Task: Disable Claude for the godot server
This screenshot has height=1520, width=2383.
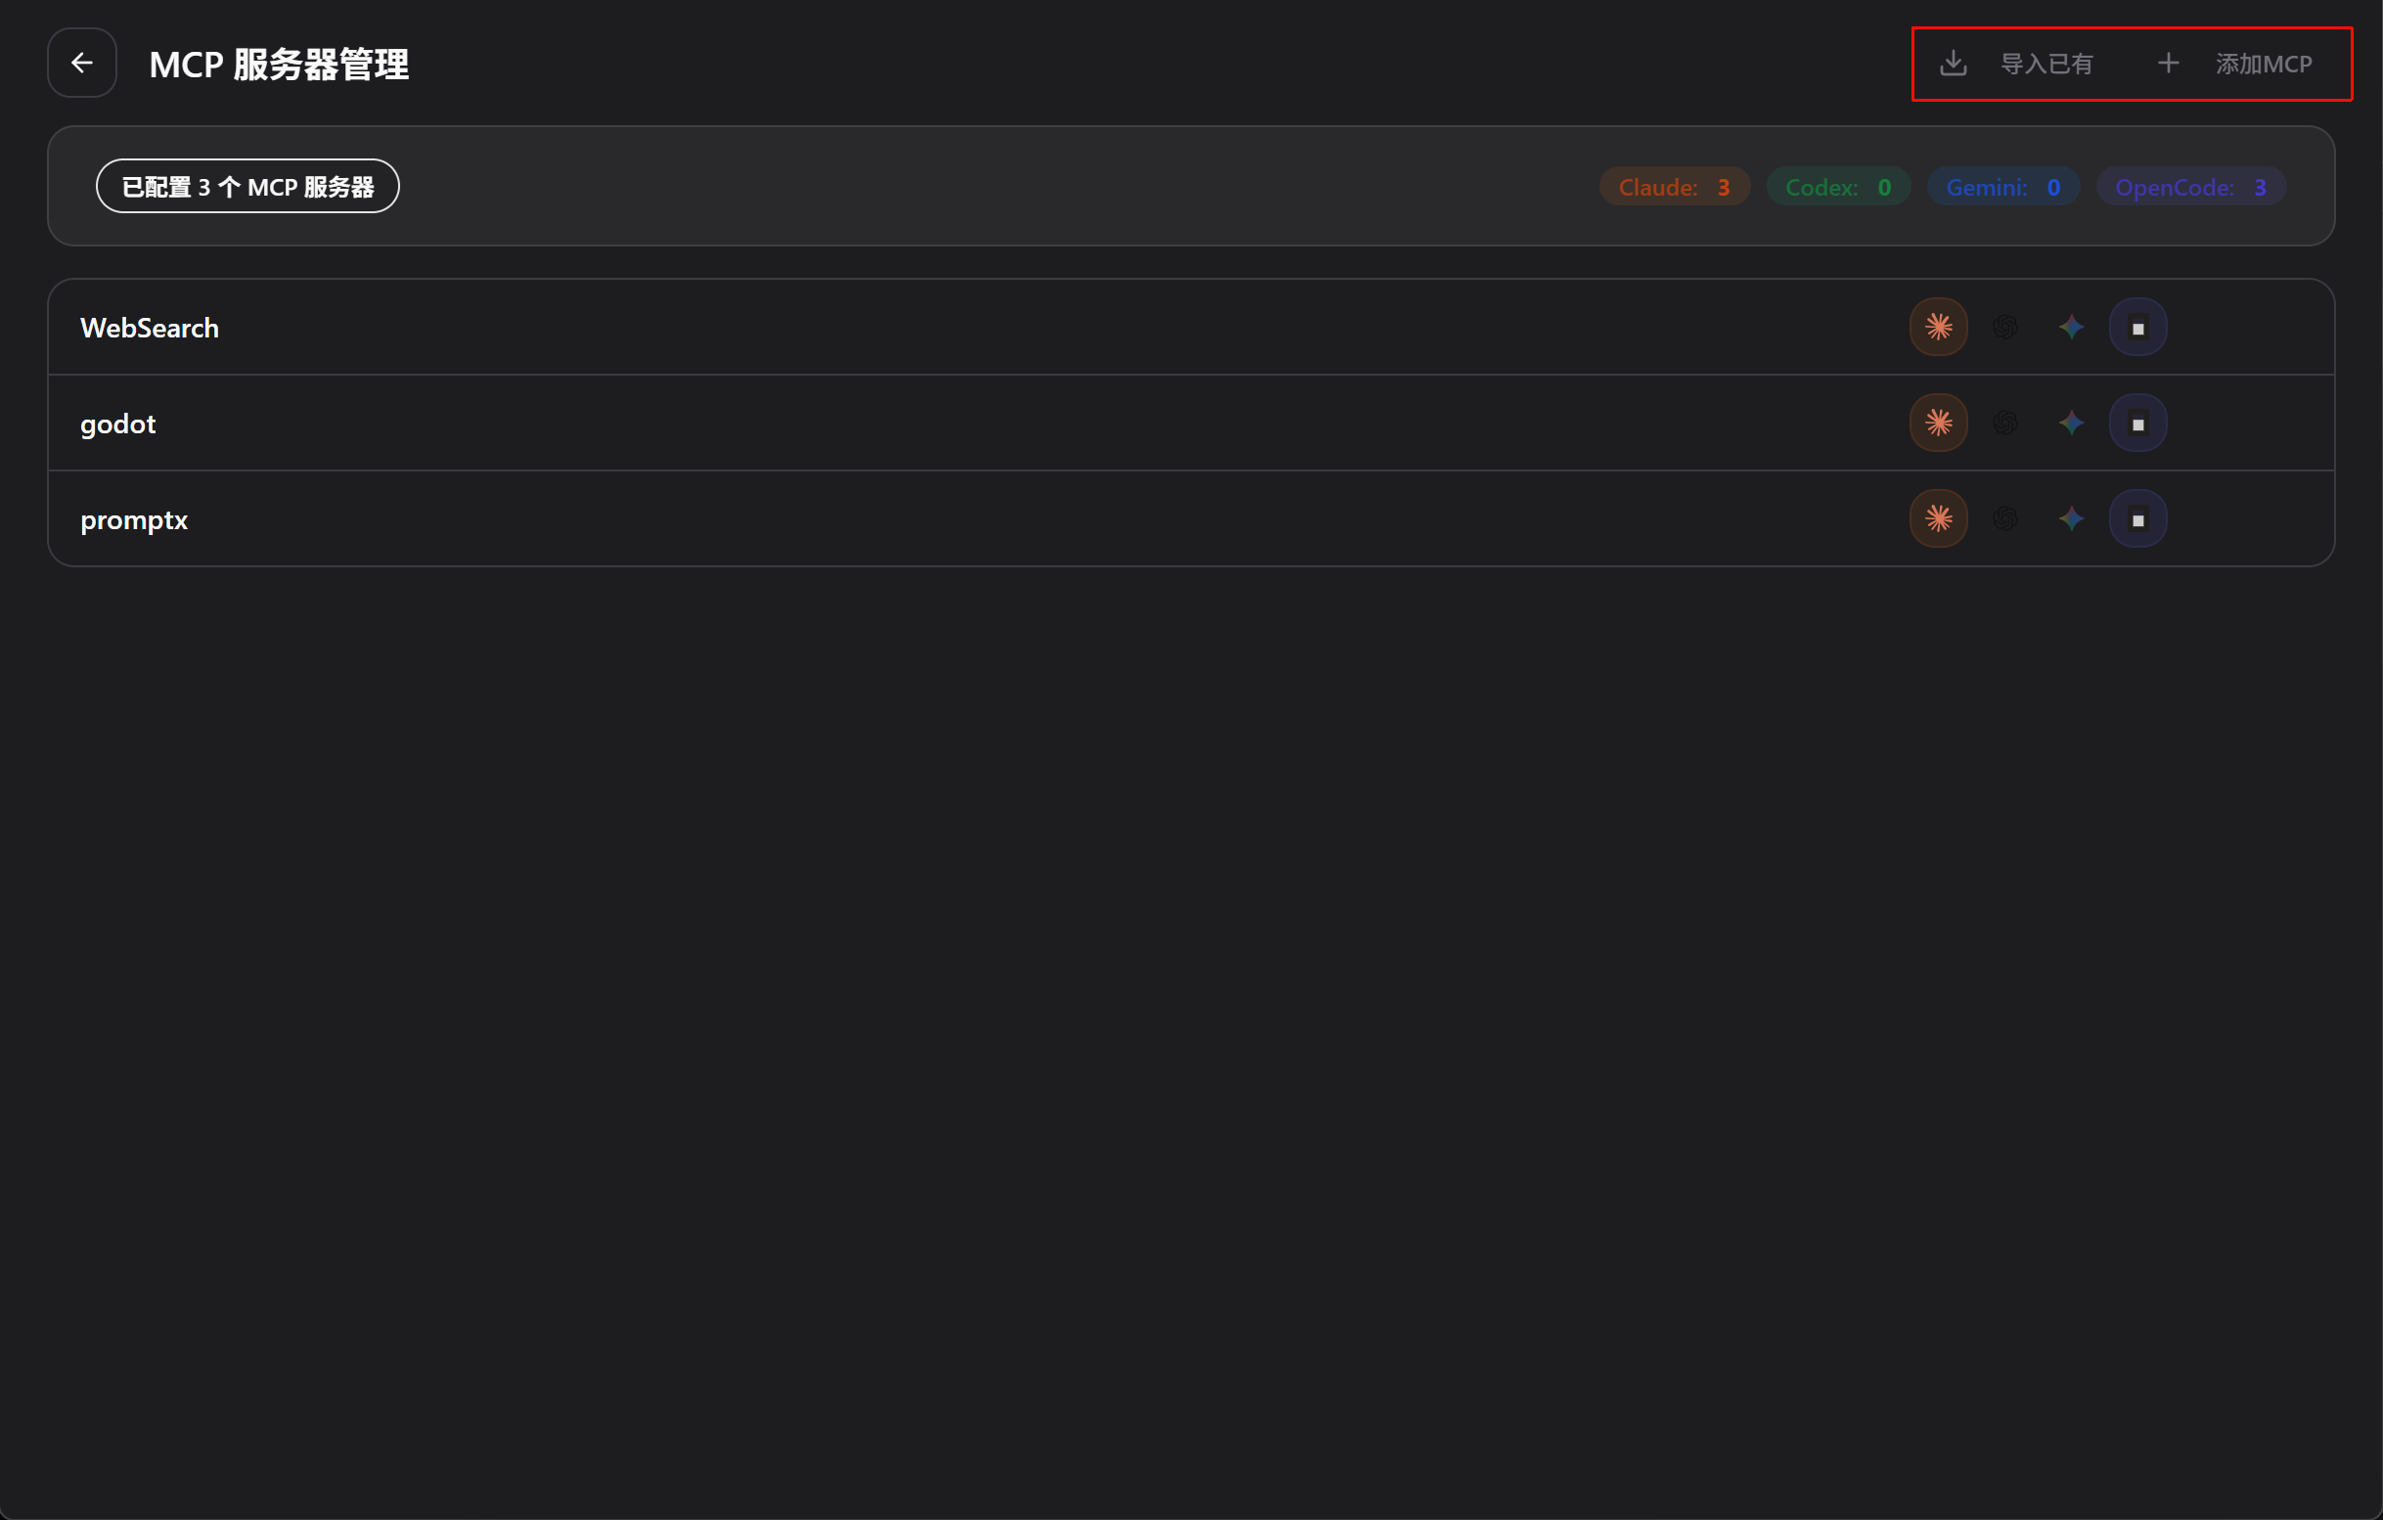Action: tap(1938, 424)
